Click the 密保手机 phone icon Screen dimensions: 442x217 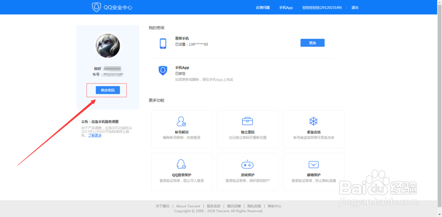click(x=163, y=44)
